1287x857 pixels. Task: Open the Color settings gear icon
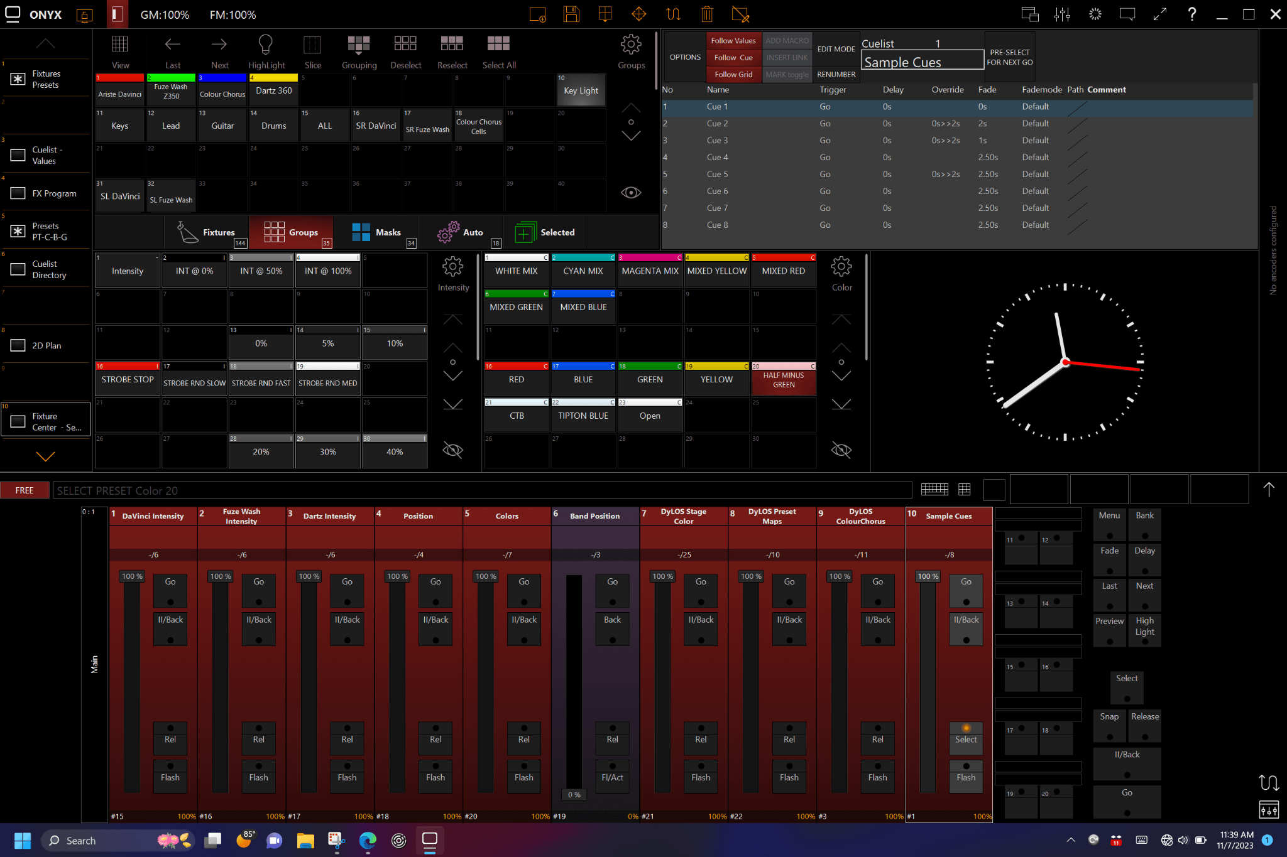[x=841, y=266]
